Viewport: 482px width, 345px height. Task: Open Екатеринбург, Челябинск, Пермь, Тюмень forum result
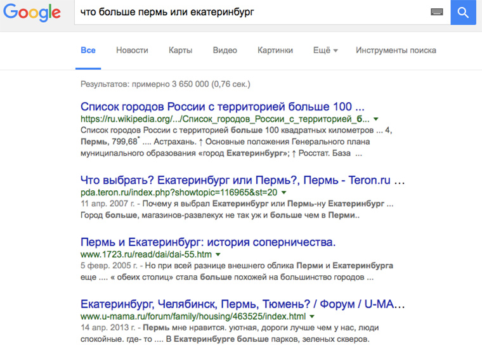242,304
